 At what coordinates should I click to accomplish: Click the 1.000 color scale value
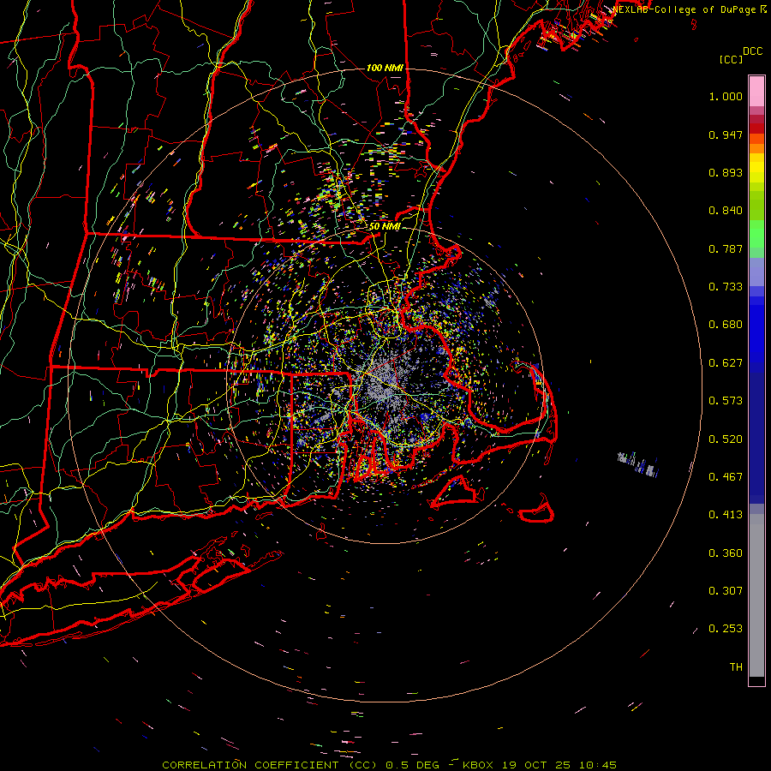point(726,96)
